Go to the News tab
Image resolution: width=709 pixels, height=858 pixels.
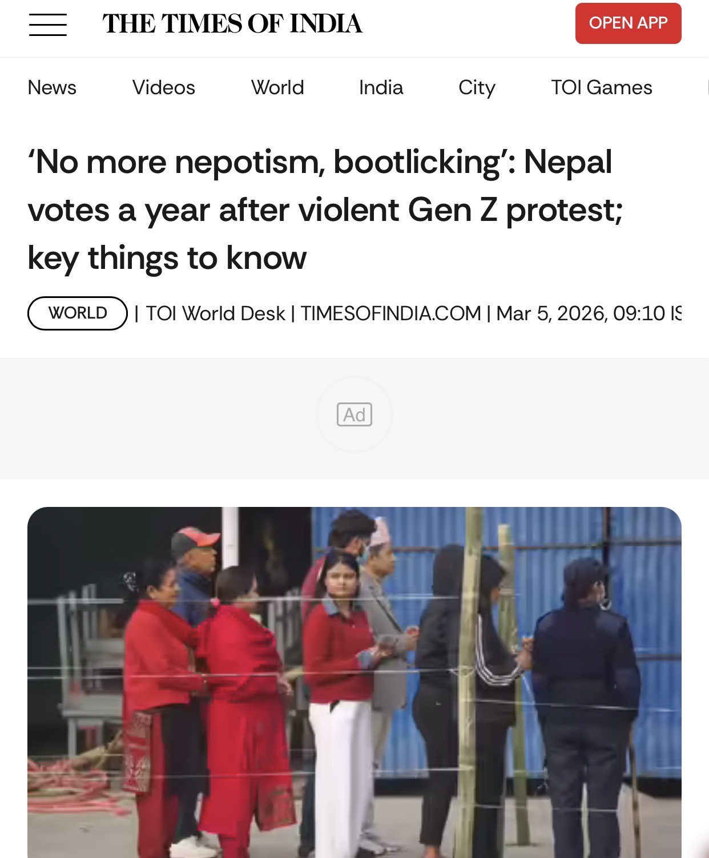[52, 87]
